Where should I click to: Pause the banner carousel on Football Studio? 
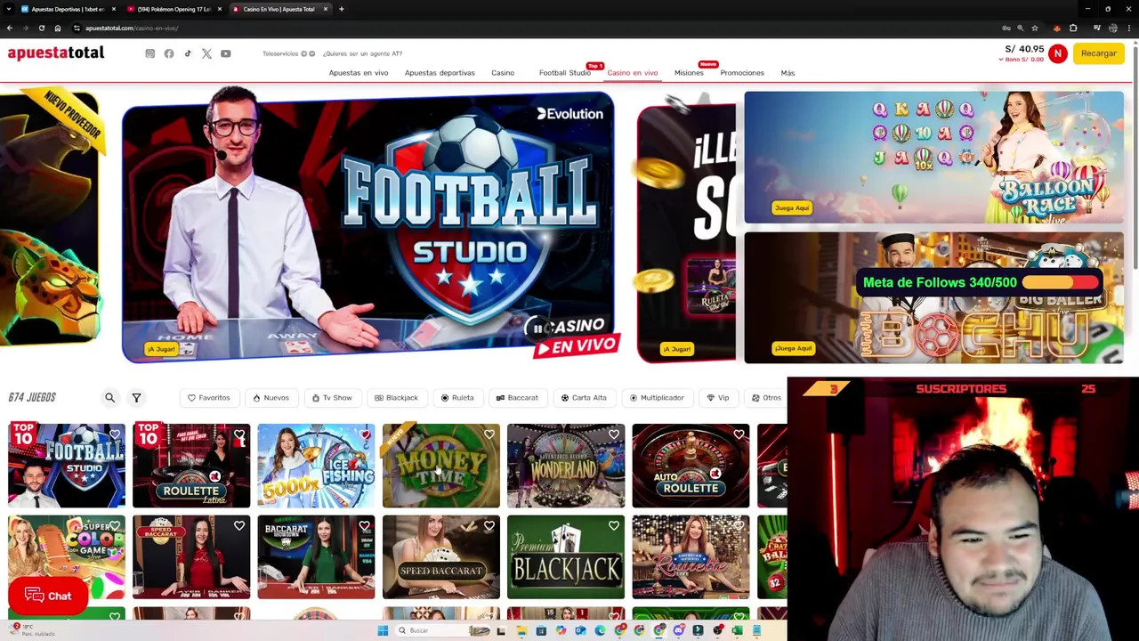(537, 329)
